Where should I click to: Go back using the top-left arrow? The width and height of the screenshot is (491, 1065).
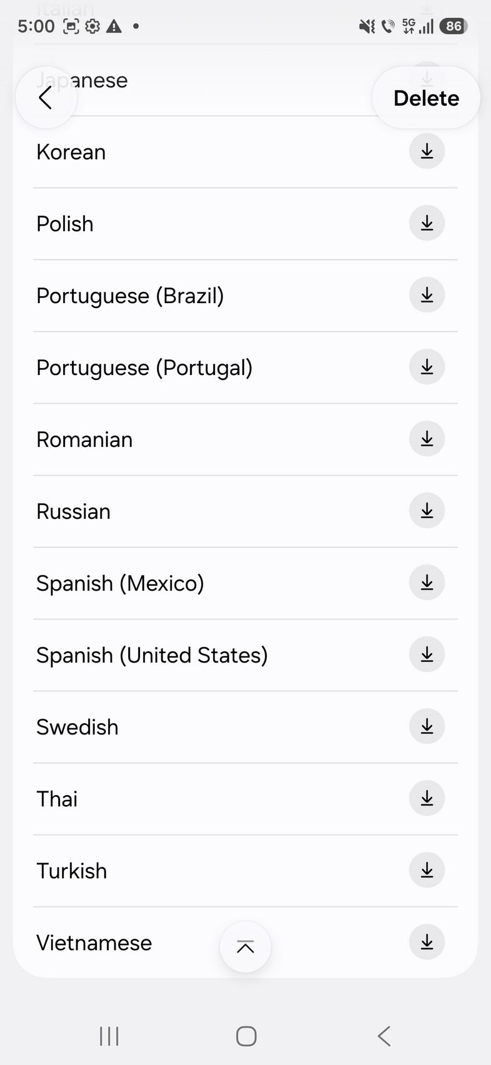click(x=46, y=98)
